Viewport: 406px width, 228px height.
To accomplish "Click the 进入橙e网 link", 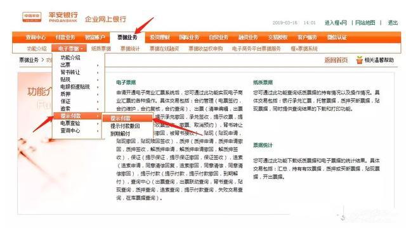I will [x=336, y=23].
